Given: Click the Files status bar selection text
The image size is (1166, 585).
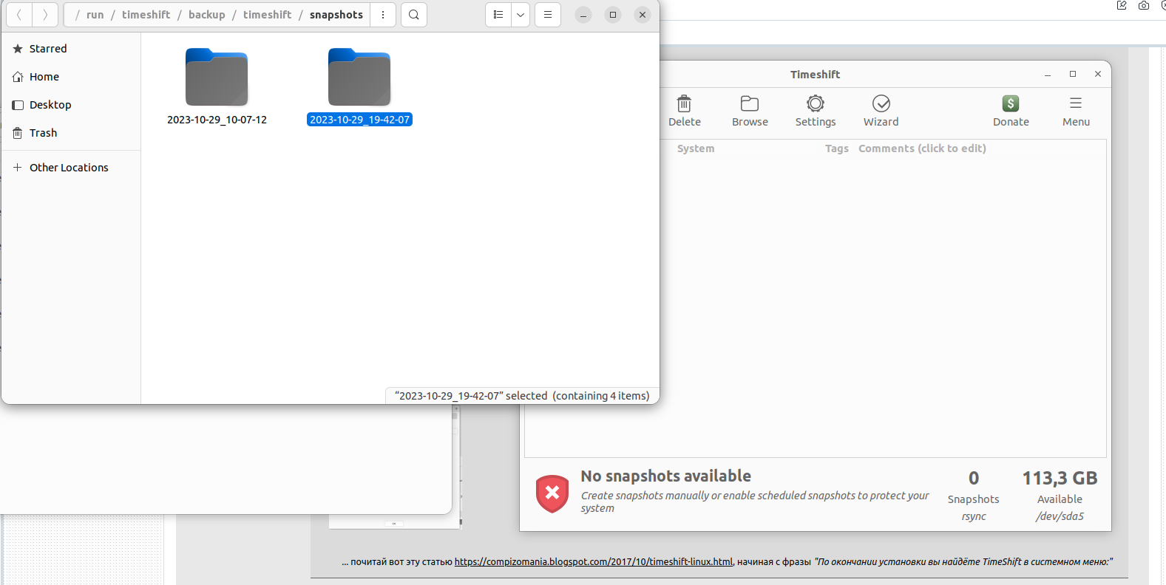Looking at the screenshot, I should (x=522, y=396).
